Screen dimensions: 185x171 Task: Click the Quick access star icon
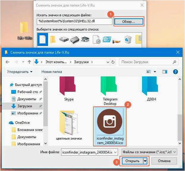coord(12,85)
